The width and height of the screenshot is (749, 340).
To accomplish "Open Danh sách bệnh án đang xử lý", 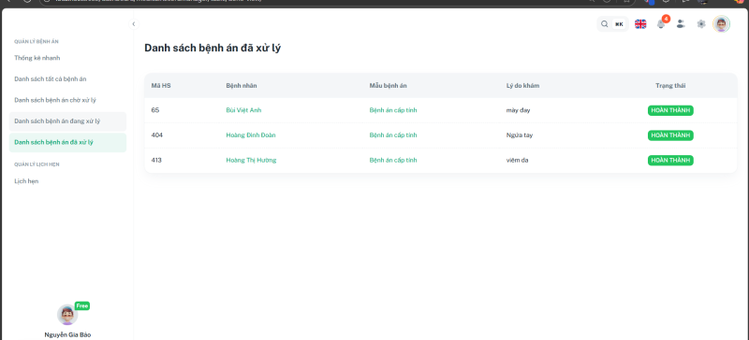I will (67, 121).
